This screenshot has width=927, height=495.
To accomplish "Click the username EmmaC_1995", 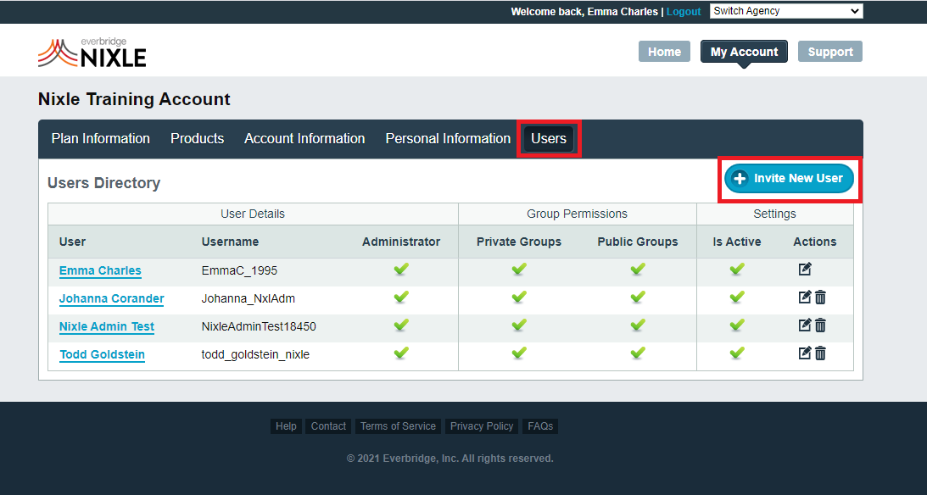I will (239, 270).
